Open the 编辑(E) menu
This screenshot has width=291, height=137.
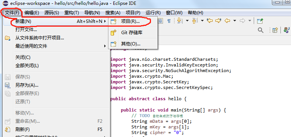pyautogui.click(x=32, y=13)
